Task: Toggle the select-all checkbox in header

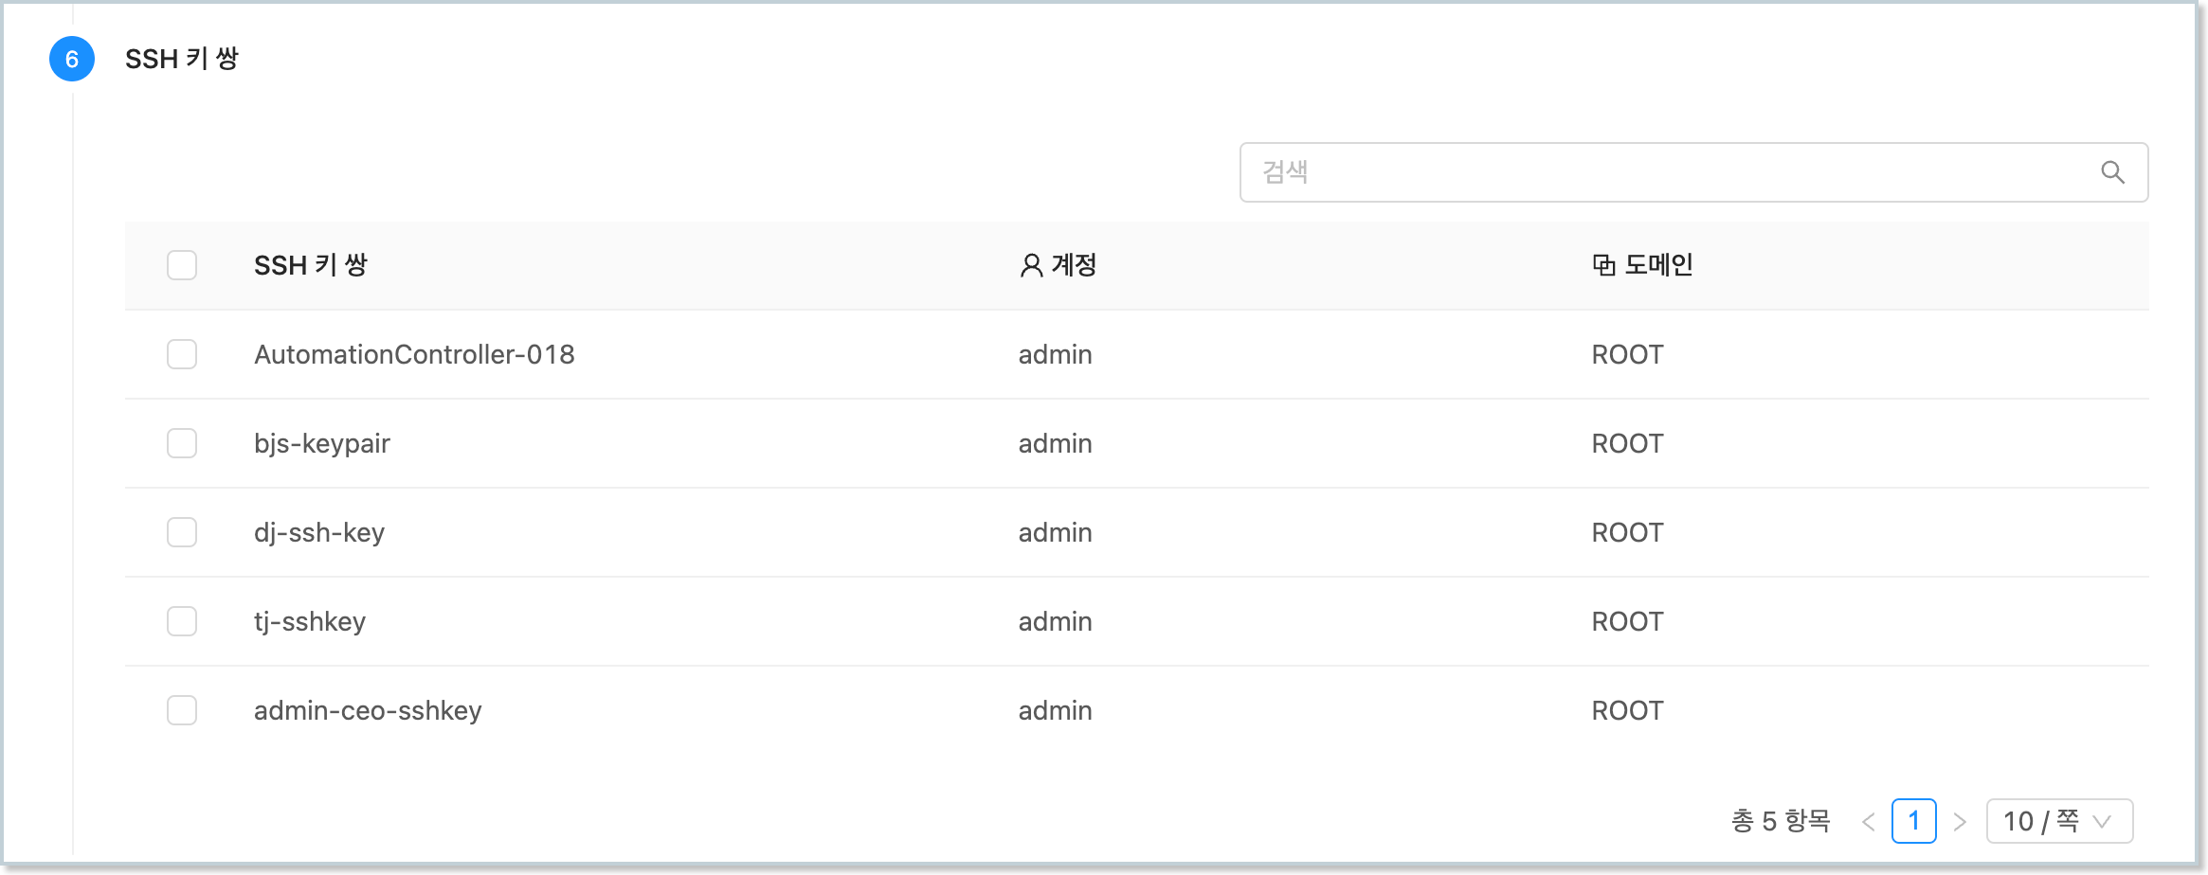Action: tap(182, 265)
